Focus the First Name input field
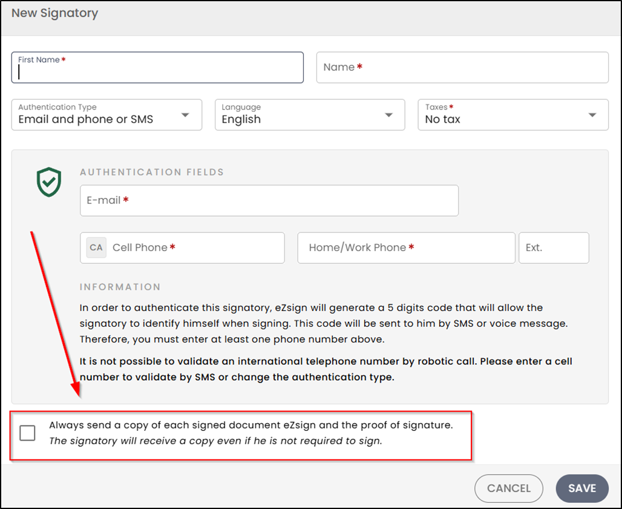Image resolution: width=622 pixels, height=509 pixels. [157, 67]
